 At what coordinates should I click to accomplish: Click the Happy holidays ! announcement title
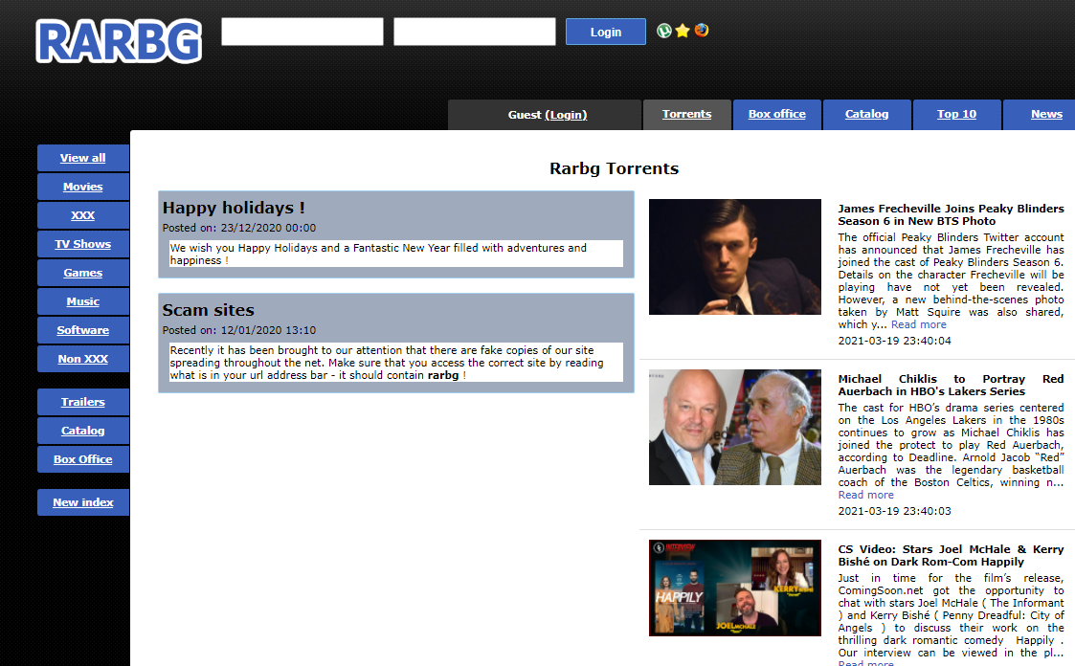point(234,208)
